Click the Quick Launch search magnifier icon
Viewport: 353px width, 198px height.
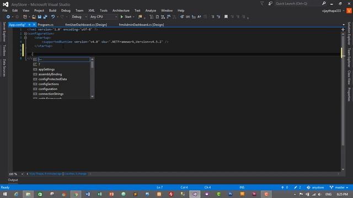pyautogui.click(x=324, y=3)
